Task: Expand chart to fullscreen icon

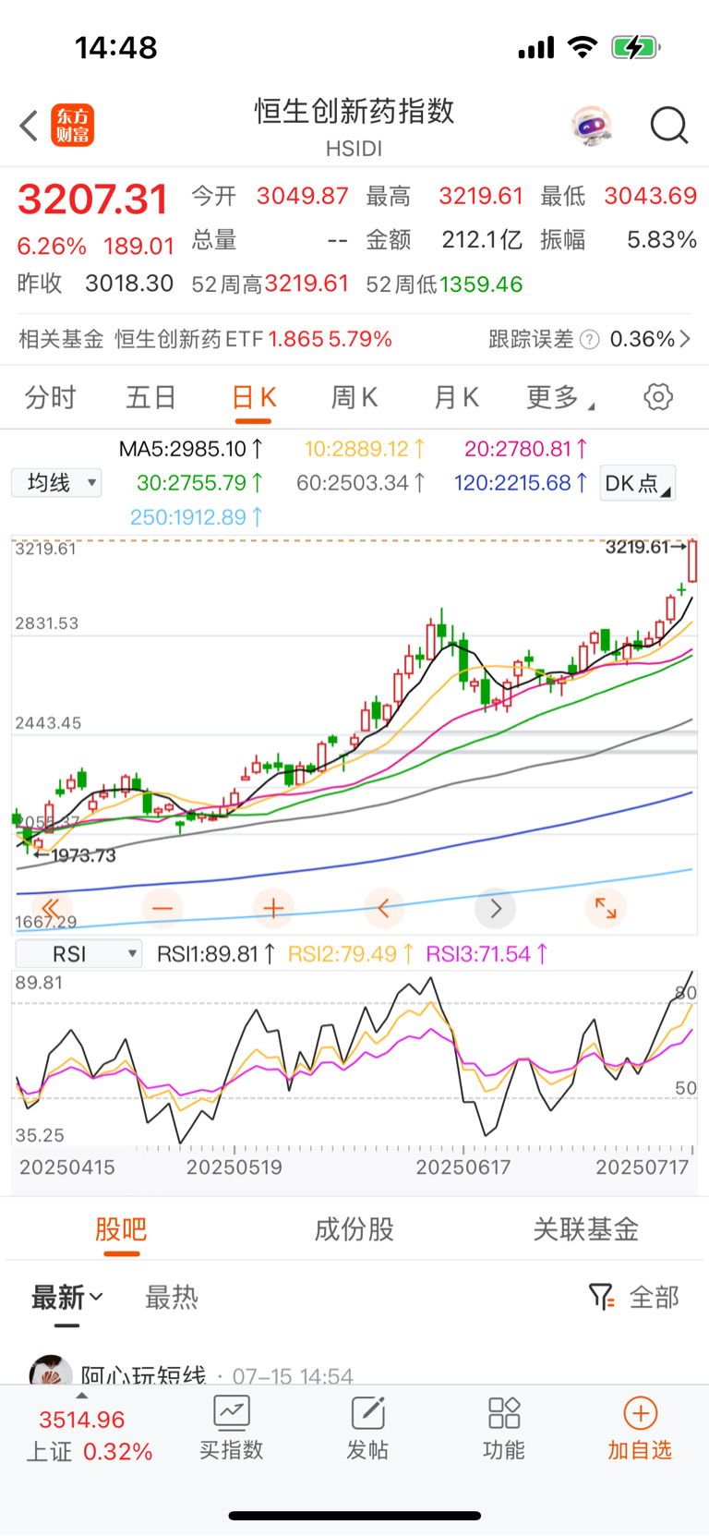Action: tap(606, 909)
